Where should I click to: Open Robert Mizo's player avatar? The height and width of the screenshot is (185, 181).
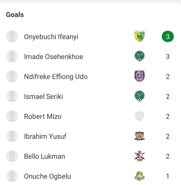tap(12, 116)
